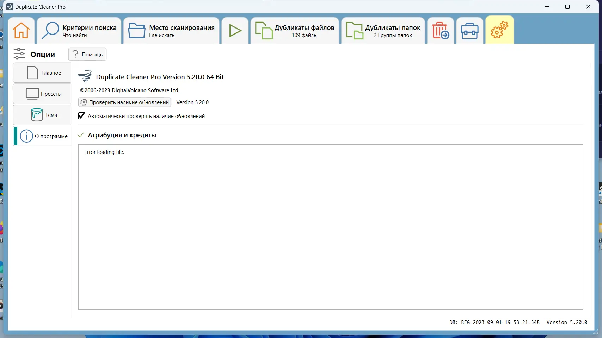Screen dimensions: 602x338
Task: Select the О программе about section
Action: click(42, 136)
